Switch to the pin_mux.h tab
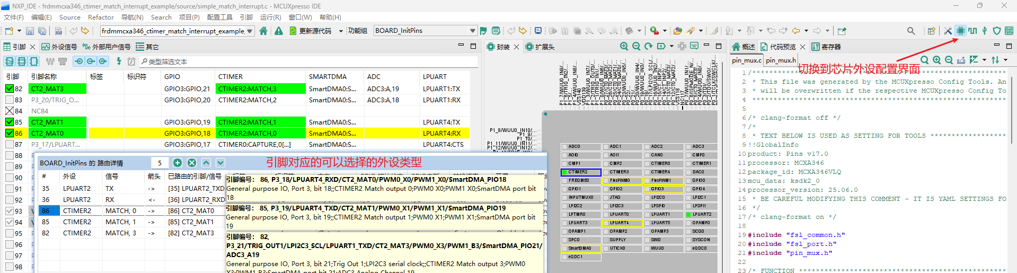The image size is (1017, 273). [781, 60]
